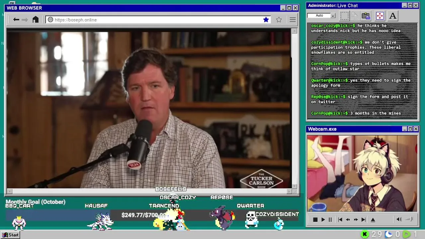425x239 pixels.
Task: Go back in the web browser
Action: tap(16, 20)
